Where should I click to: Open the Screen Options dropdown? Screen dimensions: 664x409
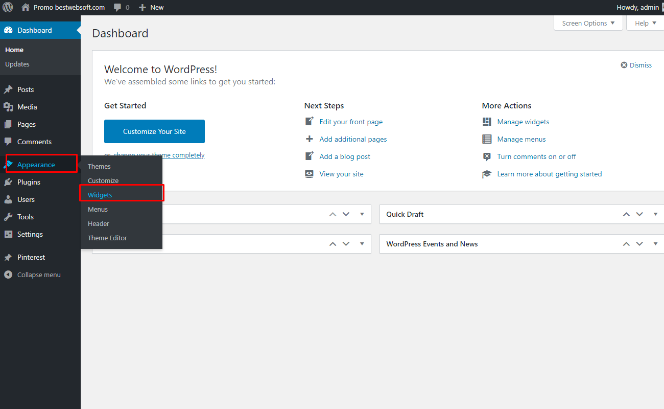(x=588, y=23)
